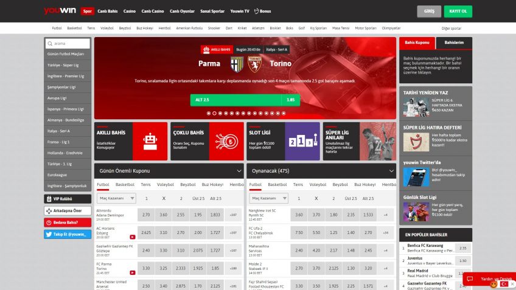516x290 pixels.
Task: Expand more bets +4 for Nangklew Irat SC match
Action: pyautogui.click(x=386, y=215)
